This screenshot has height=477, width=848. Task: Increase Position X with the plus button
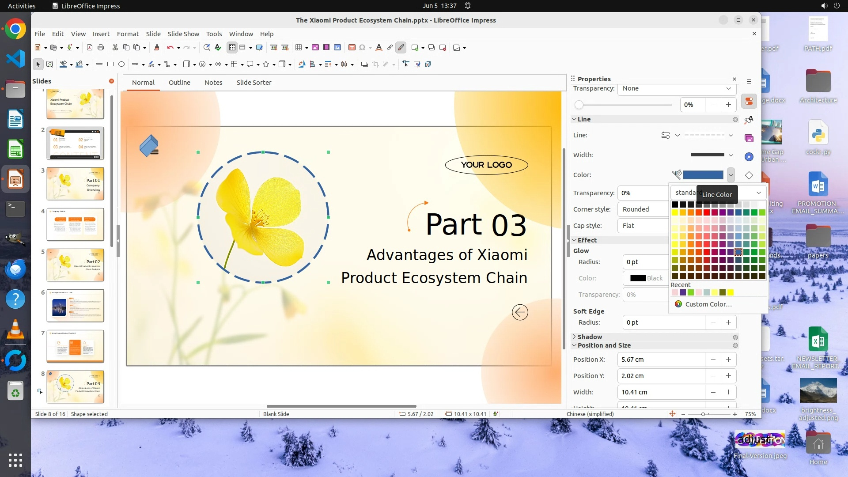point(728,360)
